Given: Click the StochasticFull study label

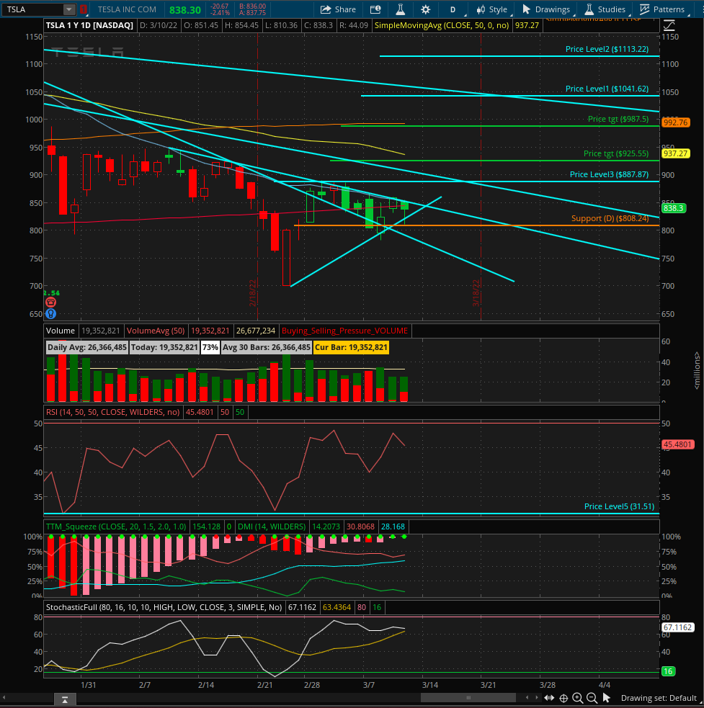Looking at the screenshot, I should (164, 607).
